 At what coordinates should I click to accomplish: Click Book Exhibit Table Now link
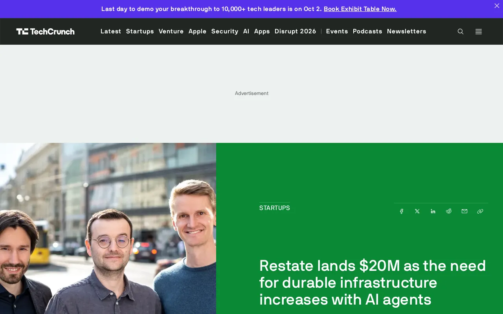coord(360,9)
